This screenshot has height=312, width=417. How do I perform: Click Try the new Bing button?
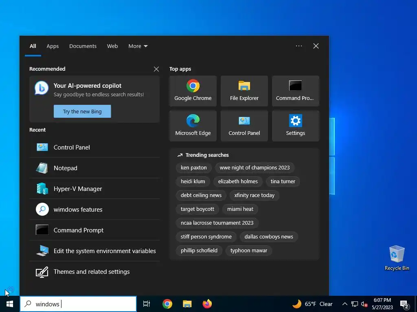[82, 111]
